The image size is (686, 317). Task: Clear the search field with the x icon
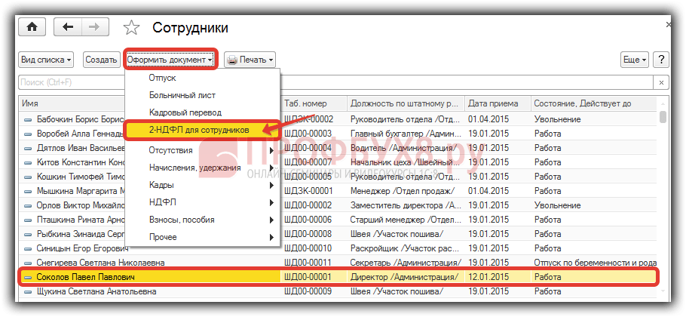click(x=660, y=82)
